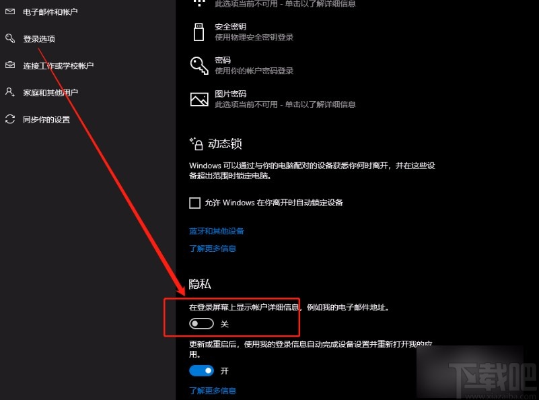
Task: Turn on the 隐私 account details toggle
Action: 201,323
